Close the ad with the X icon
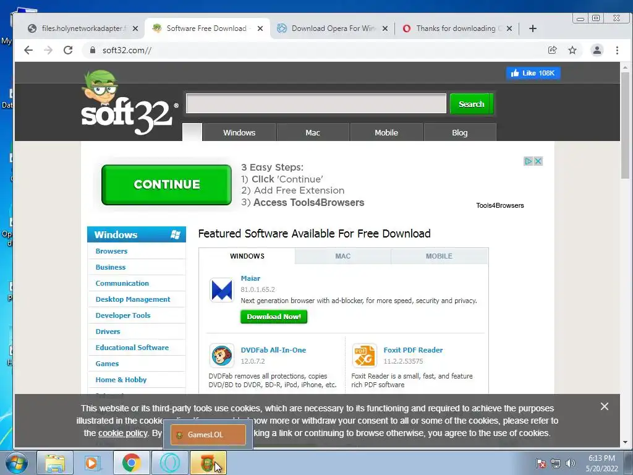Screen dimensions: 633x475 pyautogui.click(x=538, y=161)
